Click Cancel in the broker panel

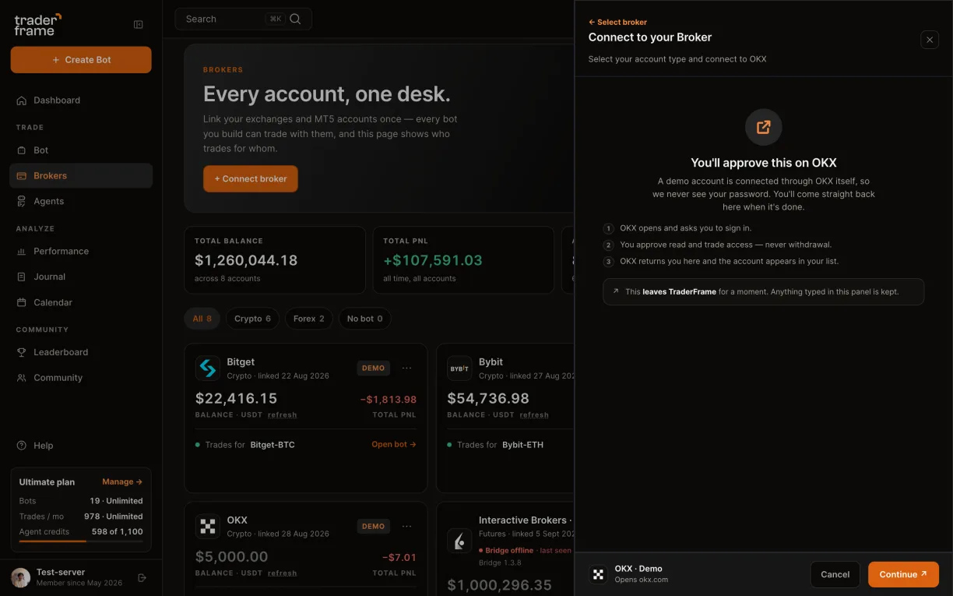[835, 574]
